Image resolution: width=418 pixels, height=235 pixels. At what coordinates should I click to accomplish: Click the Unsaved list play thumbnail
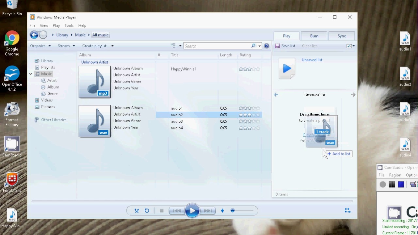pyautogui.click(x=287, y=69)
